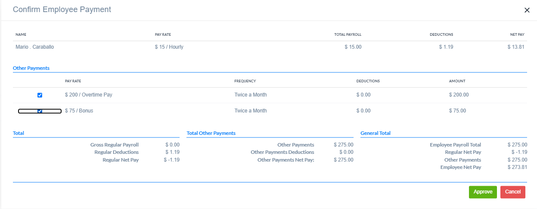Approve the employee payment

(483, 192)
